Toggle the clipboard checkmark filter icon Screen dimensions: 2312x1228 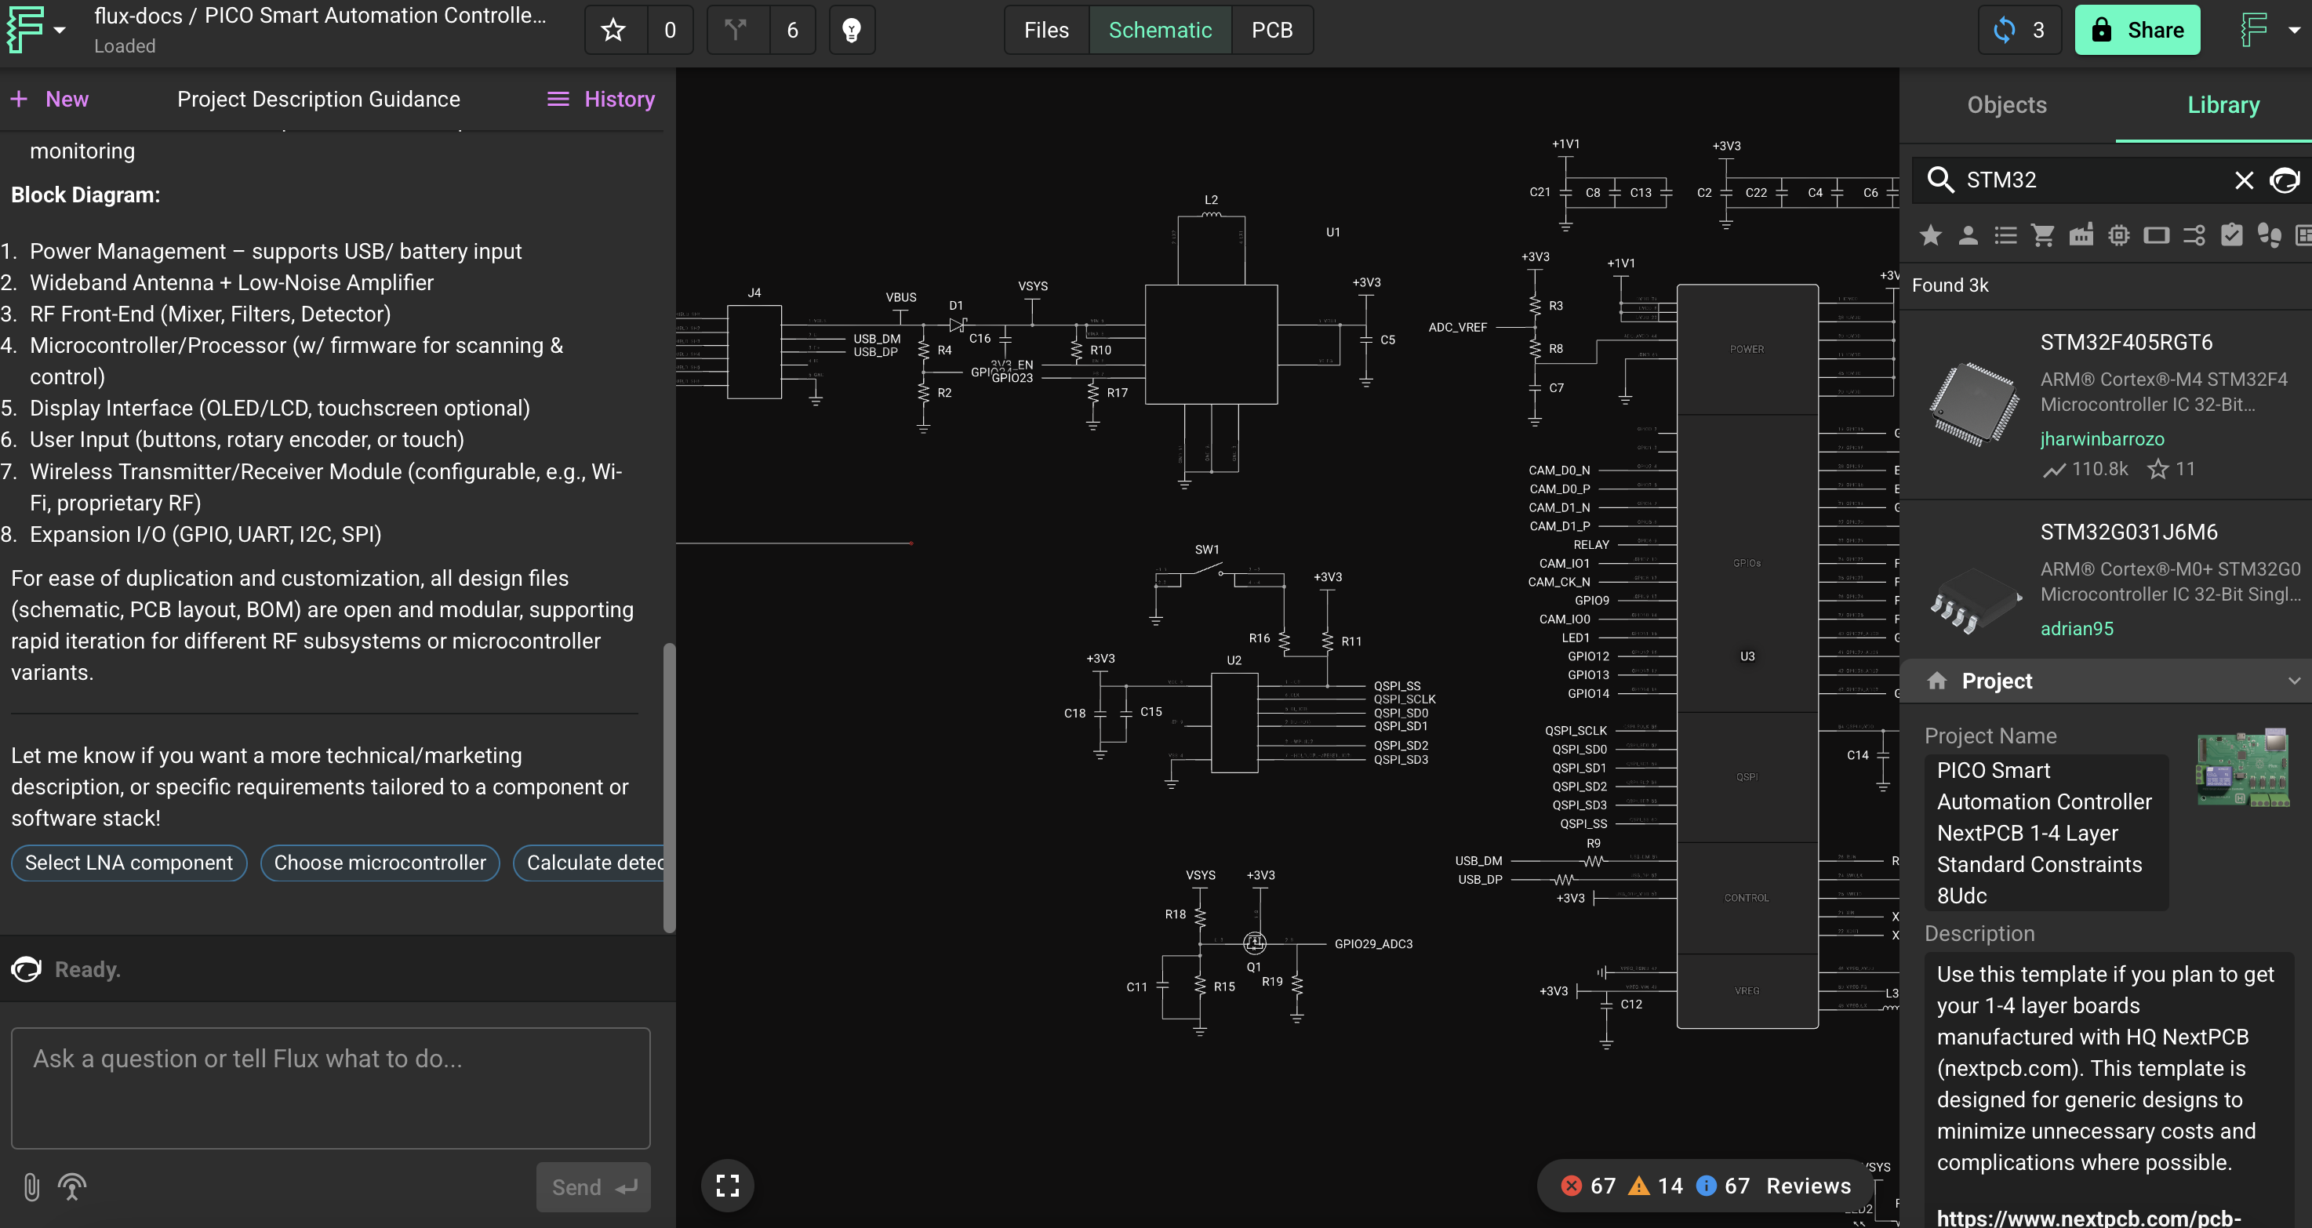2231,236
